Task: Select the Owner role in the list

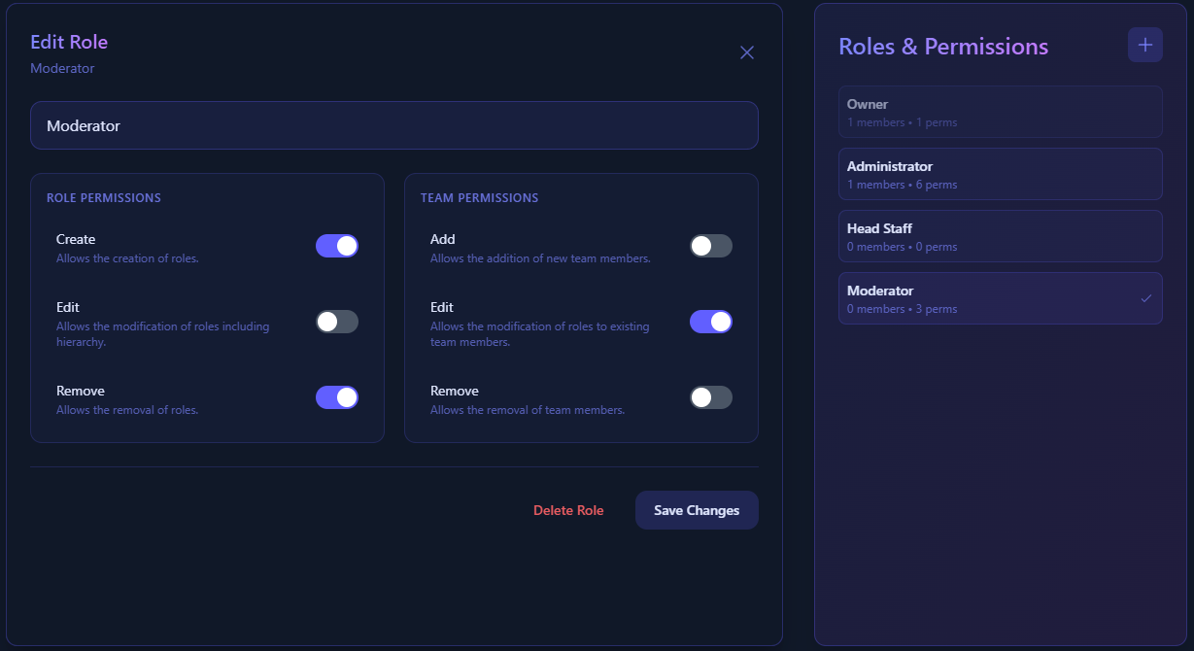Action: (x=1000, y=112)
